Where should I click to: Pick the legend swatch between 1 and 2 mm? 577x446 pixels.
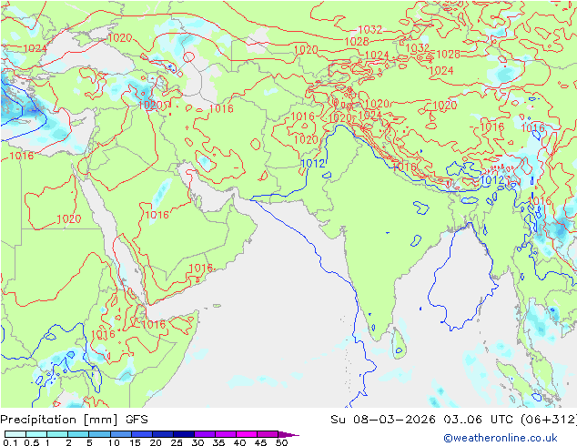pyautogui.click(x=57, y=434)
